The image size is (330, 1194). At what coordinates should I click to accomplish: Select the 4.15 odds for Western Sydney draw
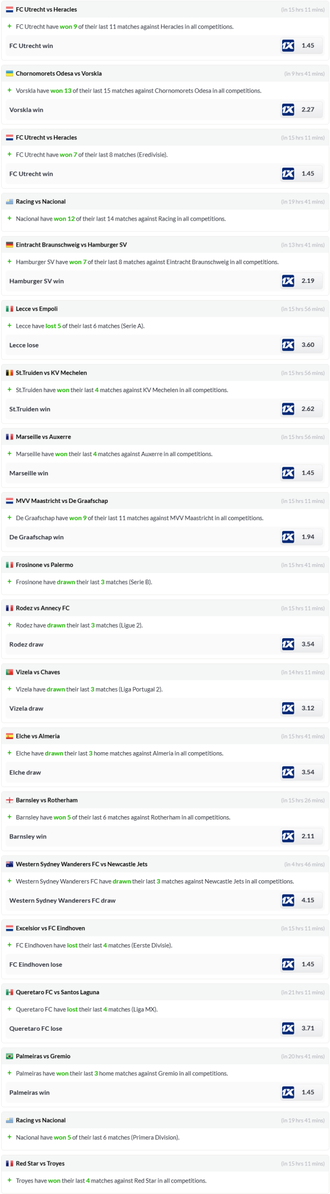tap(308, 900)
